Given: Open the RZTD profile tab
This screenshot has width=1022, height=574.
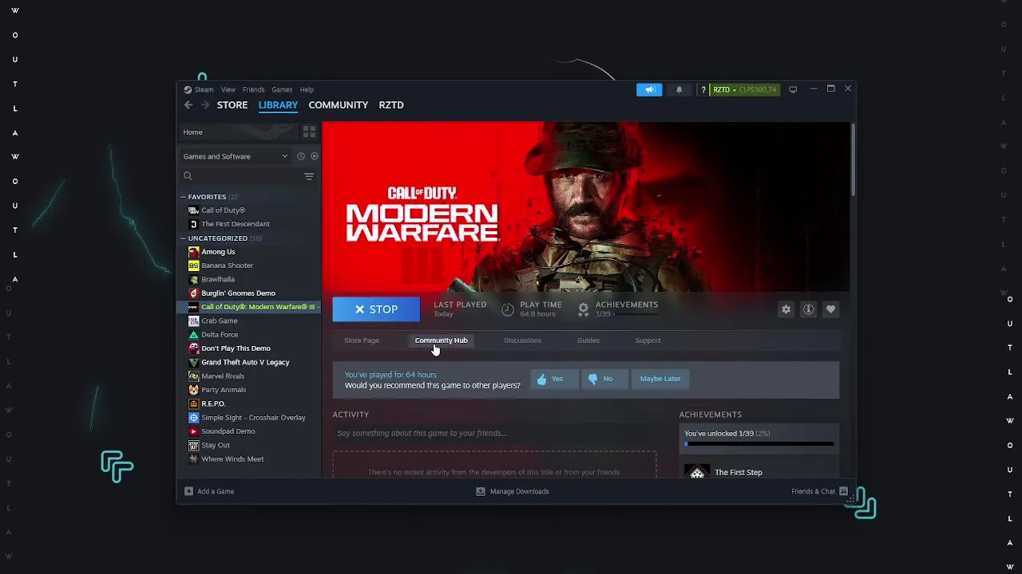Looking at the screenshot, I should (x=391, y=105).
